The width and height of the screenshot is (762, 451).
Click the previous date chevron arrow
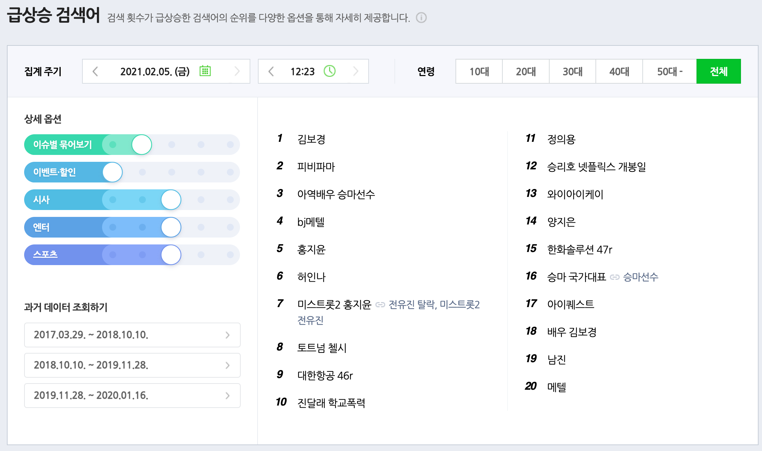[95, 71]
